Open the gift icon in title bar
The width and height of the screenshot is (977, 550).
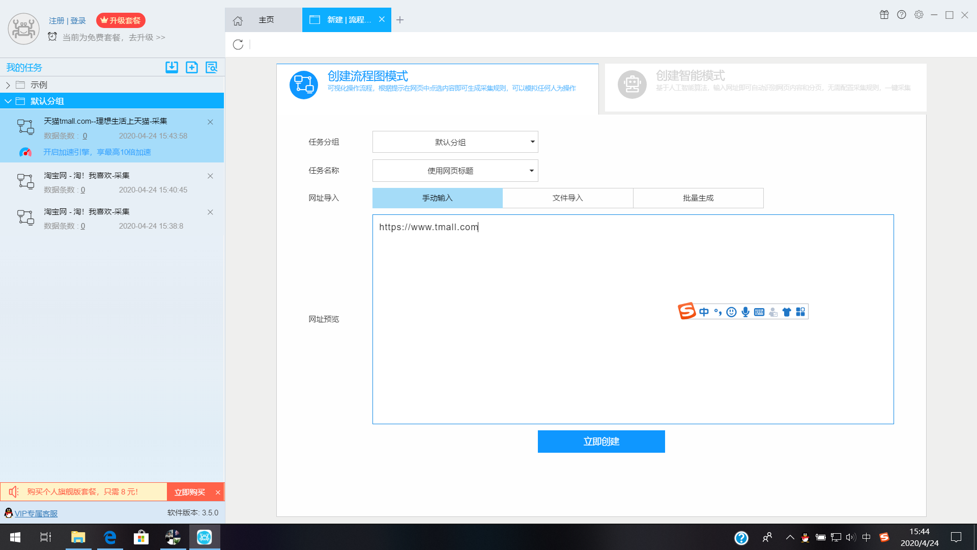[884, 15]
